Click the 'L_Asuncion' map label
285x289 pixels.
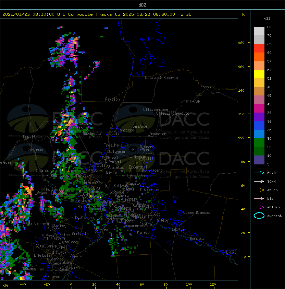(x=156, y=134)
